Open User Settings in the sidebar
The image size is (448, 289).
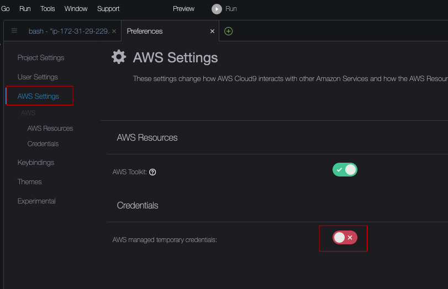coord(38,77)
